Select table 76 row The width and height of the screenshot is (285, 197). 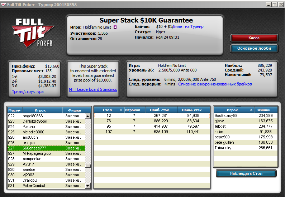tap(152, 121)
